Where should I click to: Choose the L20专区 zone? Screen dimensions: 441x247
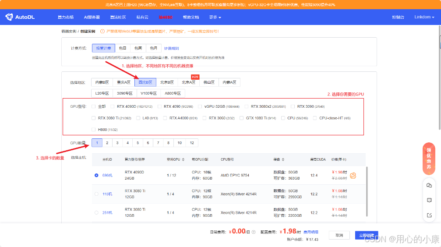coord(102,93)
